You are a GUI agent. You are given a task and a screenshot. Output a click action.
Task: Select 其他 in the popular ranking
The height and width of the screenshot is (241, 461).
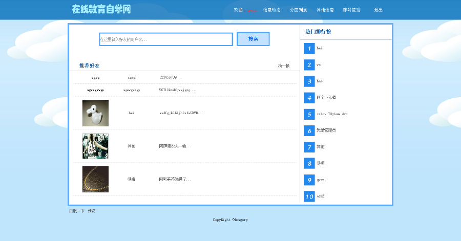(321, 147)
